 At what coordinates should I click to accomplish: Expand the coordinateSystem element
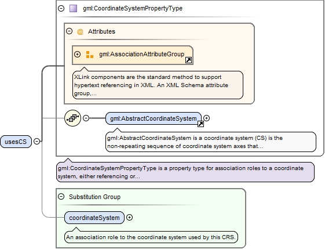click(x=130, y=218)
